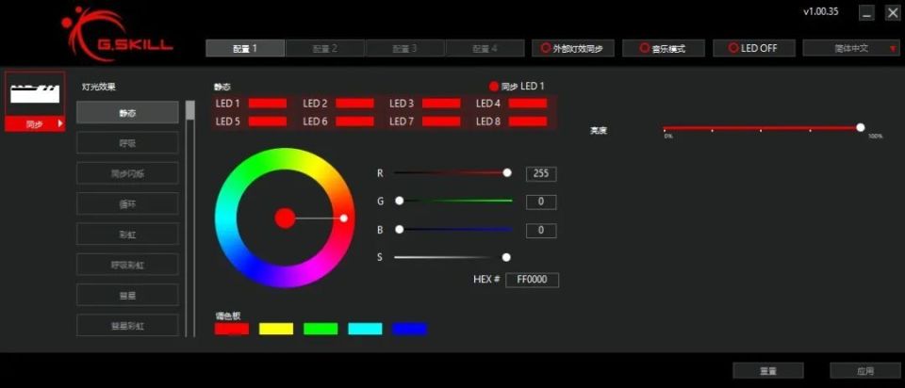Click the G.SKILL logo

(117, 34)
